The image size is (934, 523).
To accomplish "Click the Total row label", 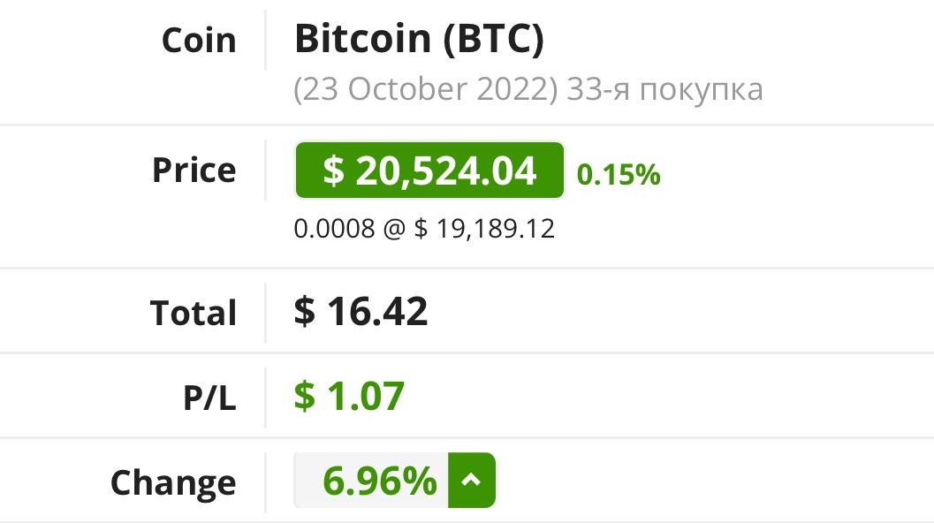I will click(x=194, y=313).
